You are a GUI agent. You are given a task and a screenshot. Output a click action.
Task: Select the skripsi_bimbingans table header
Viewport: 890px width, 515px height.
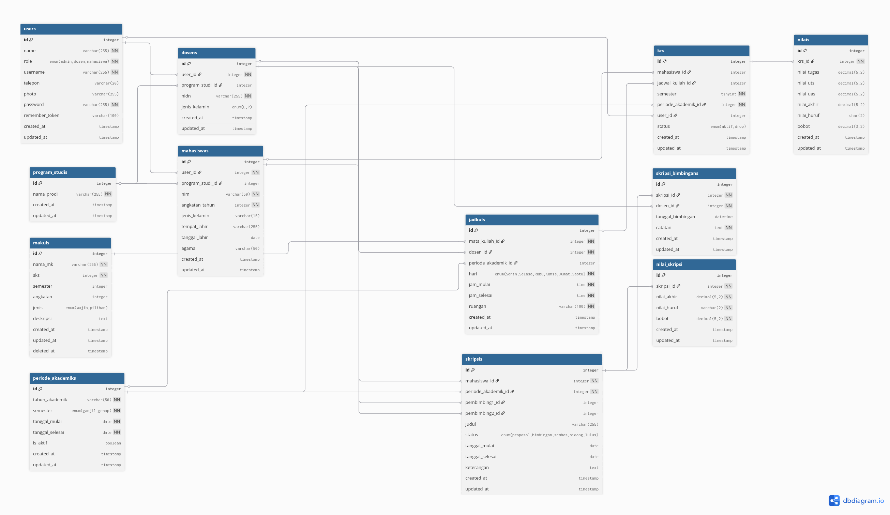point(694,173)
